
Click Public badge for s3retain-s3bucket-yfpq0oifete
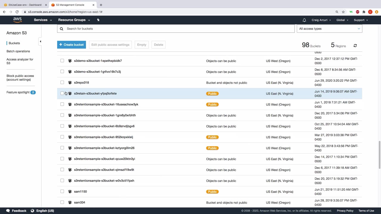pos(212,94)
